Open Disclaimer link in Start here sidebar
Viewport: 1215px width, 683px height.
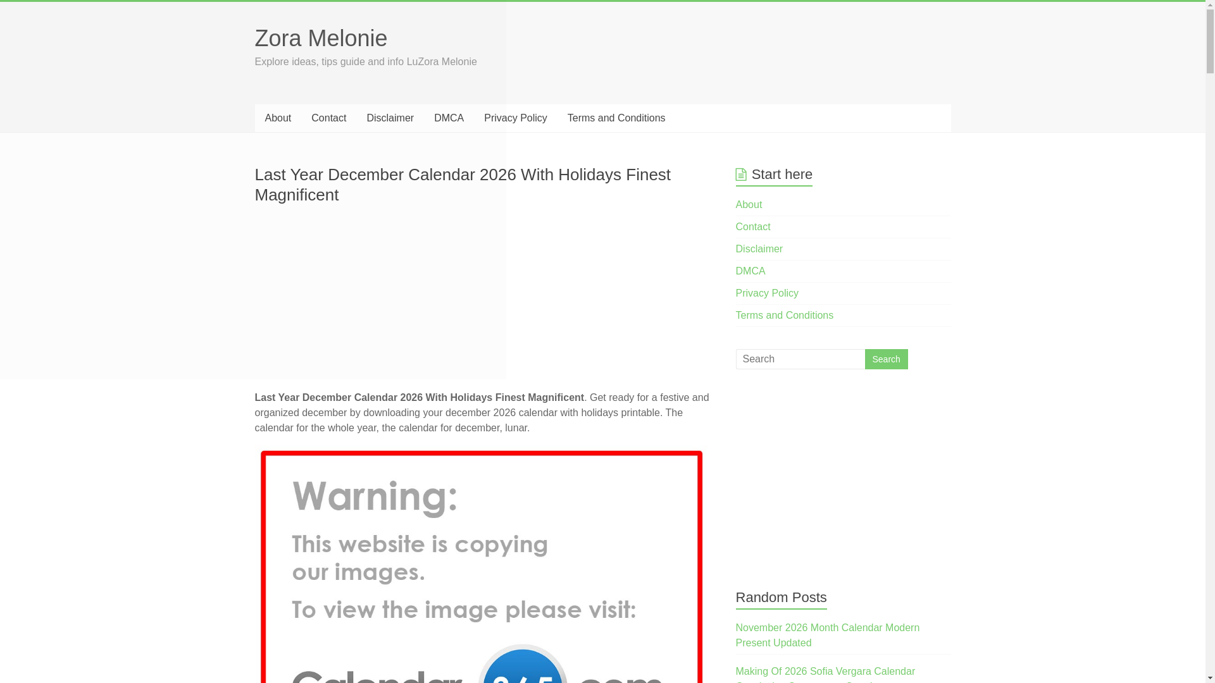(759, 249)
